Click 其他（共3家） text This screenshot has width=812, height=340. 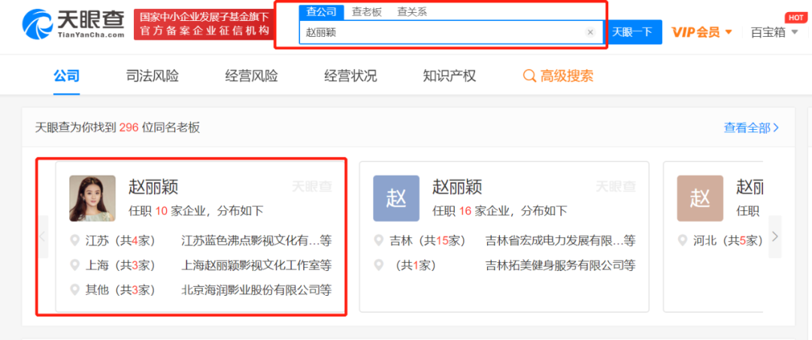tap(120, 290)
